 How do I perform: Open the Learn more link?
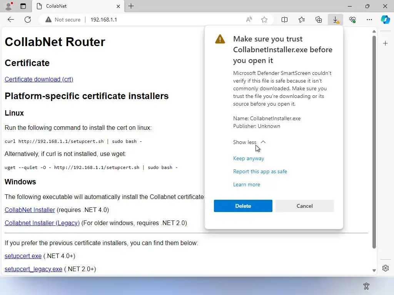coord(247,185)
